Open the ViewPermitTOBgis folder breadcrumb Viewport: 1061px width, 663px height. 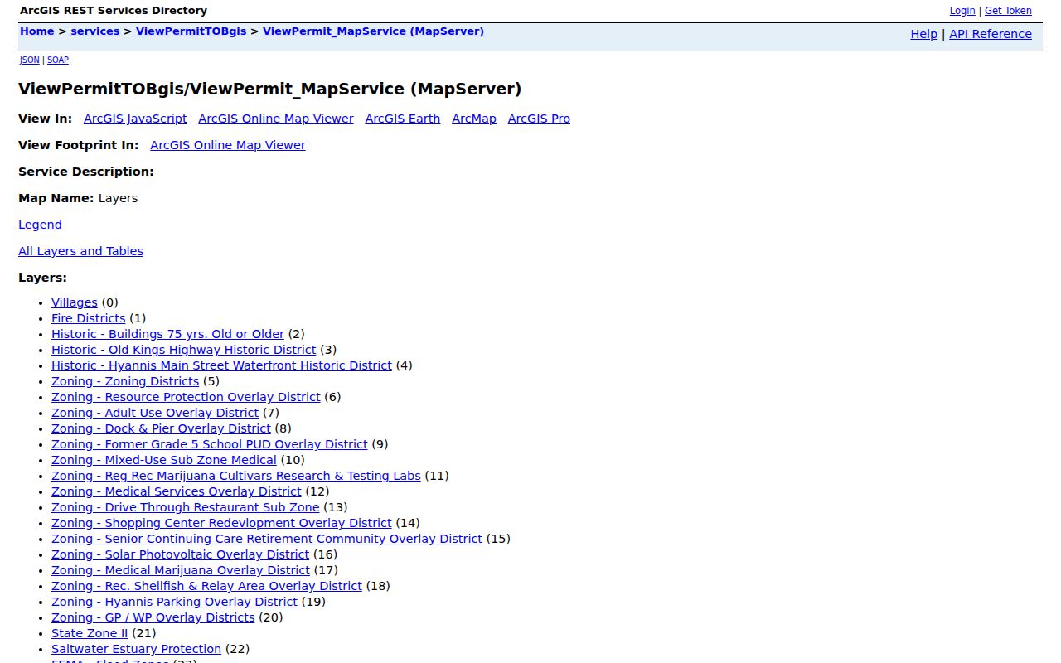coord(191,31)
